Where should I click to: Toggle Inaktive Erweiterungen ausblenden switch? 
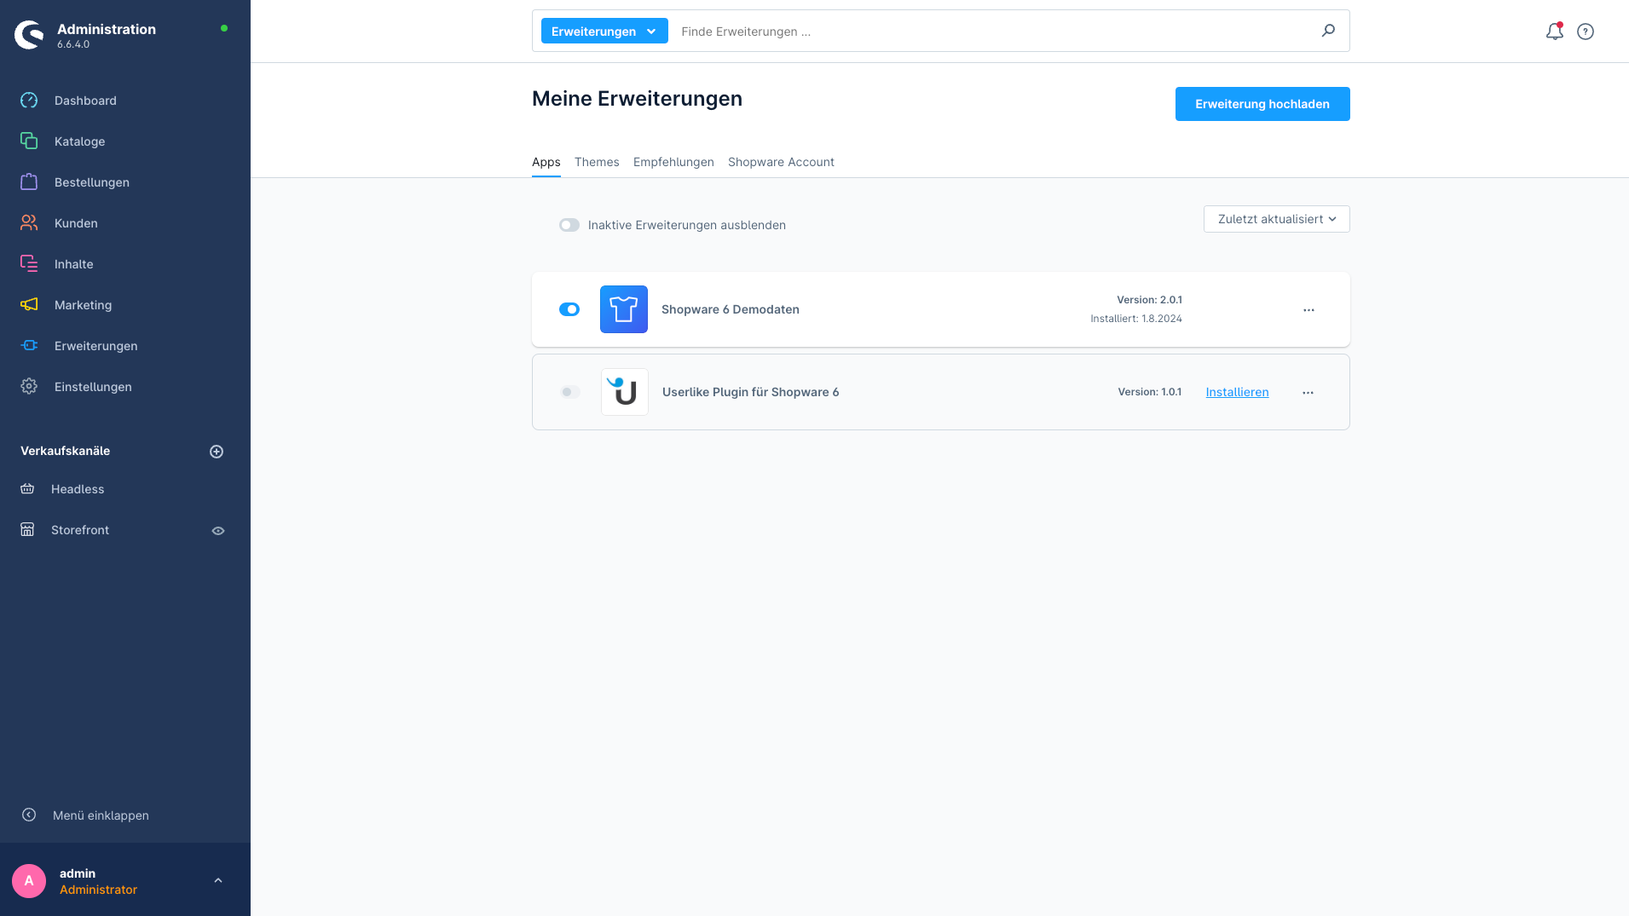click(569, 225)
